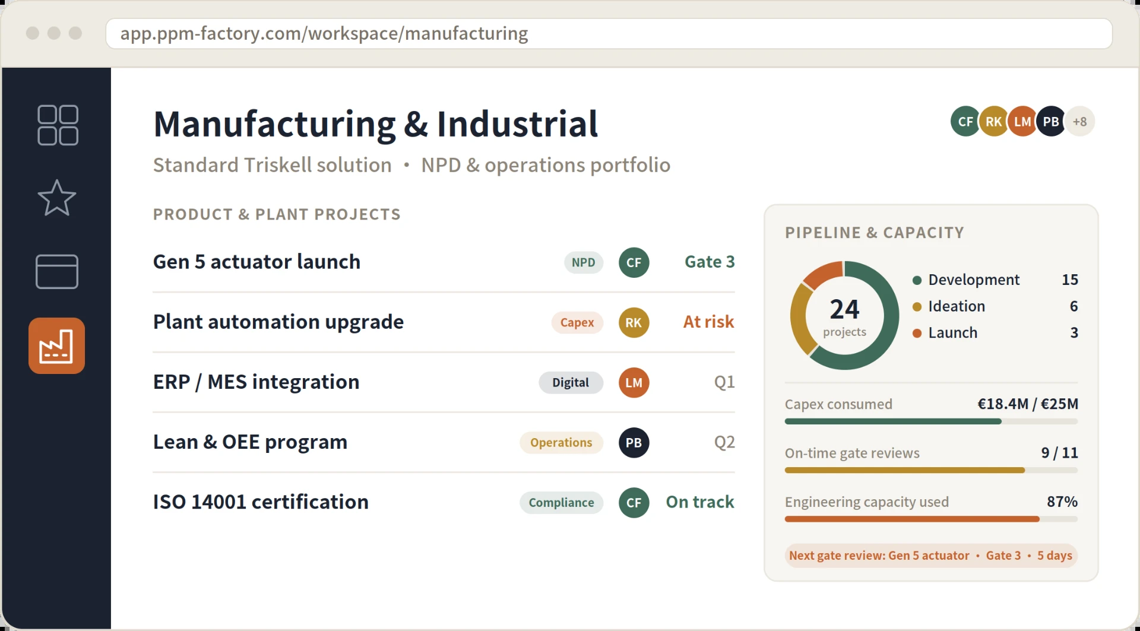1140x631 pixels.
Task: Click the Q1 status on ERP row
Action: coord(724,382)
